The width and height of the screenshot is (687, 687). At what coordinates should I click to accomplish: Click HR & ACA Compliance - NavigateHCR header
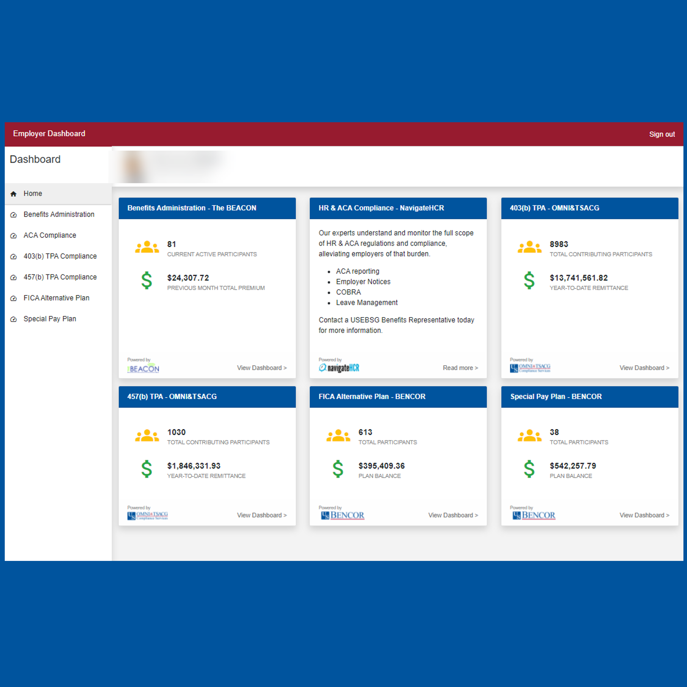pyautogui.click(x=398, y=208)
